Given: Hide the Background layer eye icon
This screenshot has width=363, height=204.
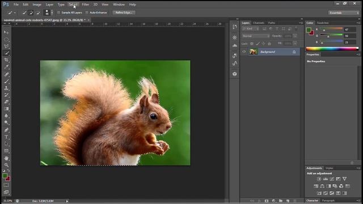Looking at the screenshot, I should 244,52.
